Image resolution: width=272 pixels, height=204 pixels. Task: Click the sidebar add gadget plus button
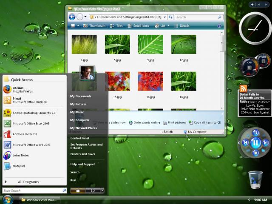[x=252, y=5]
